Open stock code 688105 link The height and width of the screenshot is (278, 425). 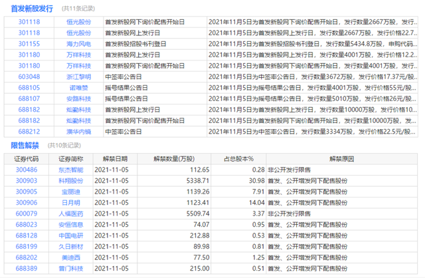29,88
